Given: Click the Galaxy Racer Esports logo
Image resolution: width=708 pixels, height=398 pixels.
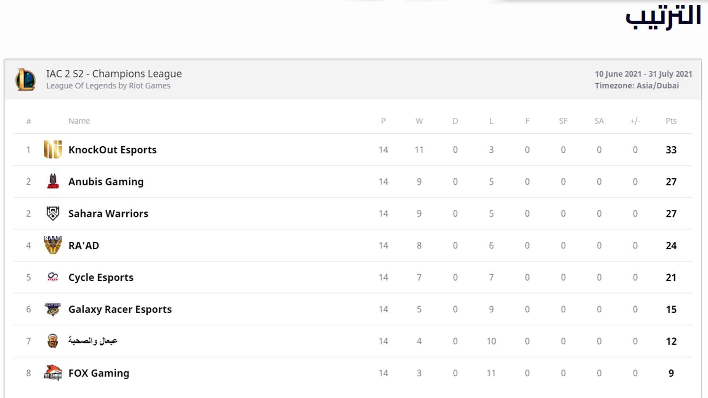Looking at the screenshot, I should click(x=53, y=309).
